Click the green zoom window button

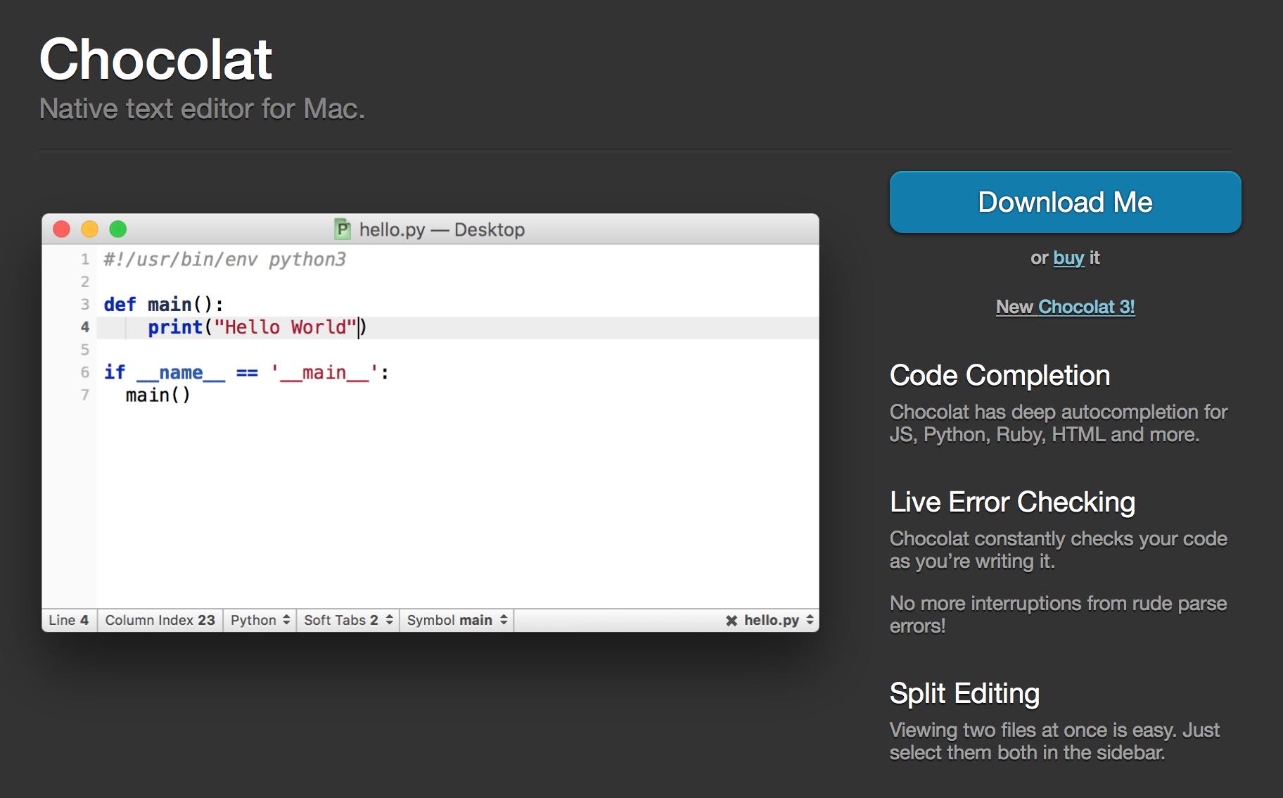(x=118, y=229)
